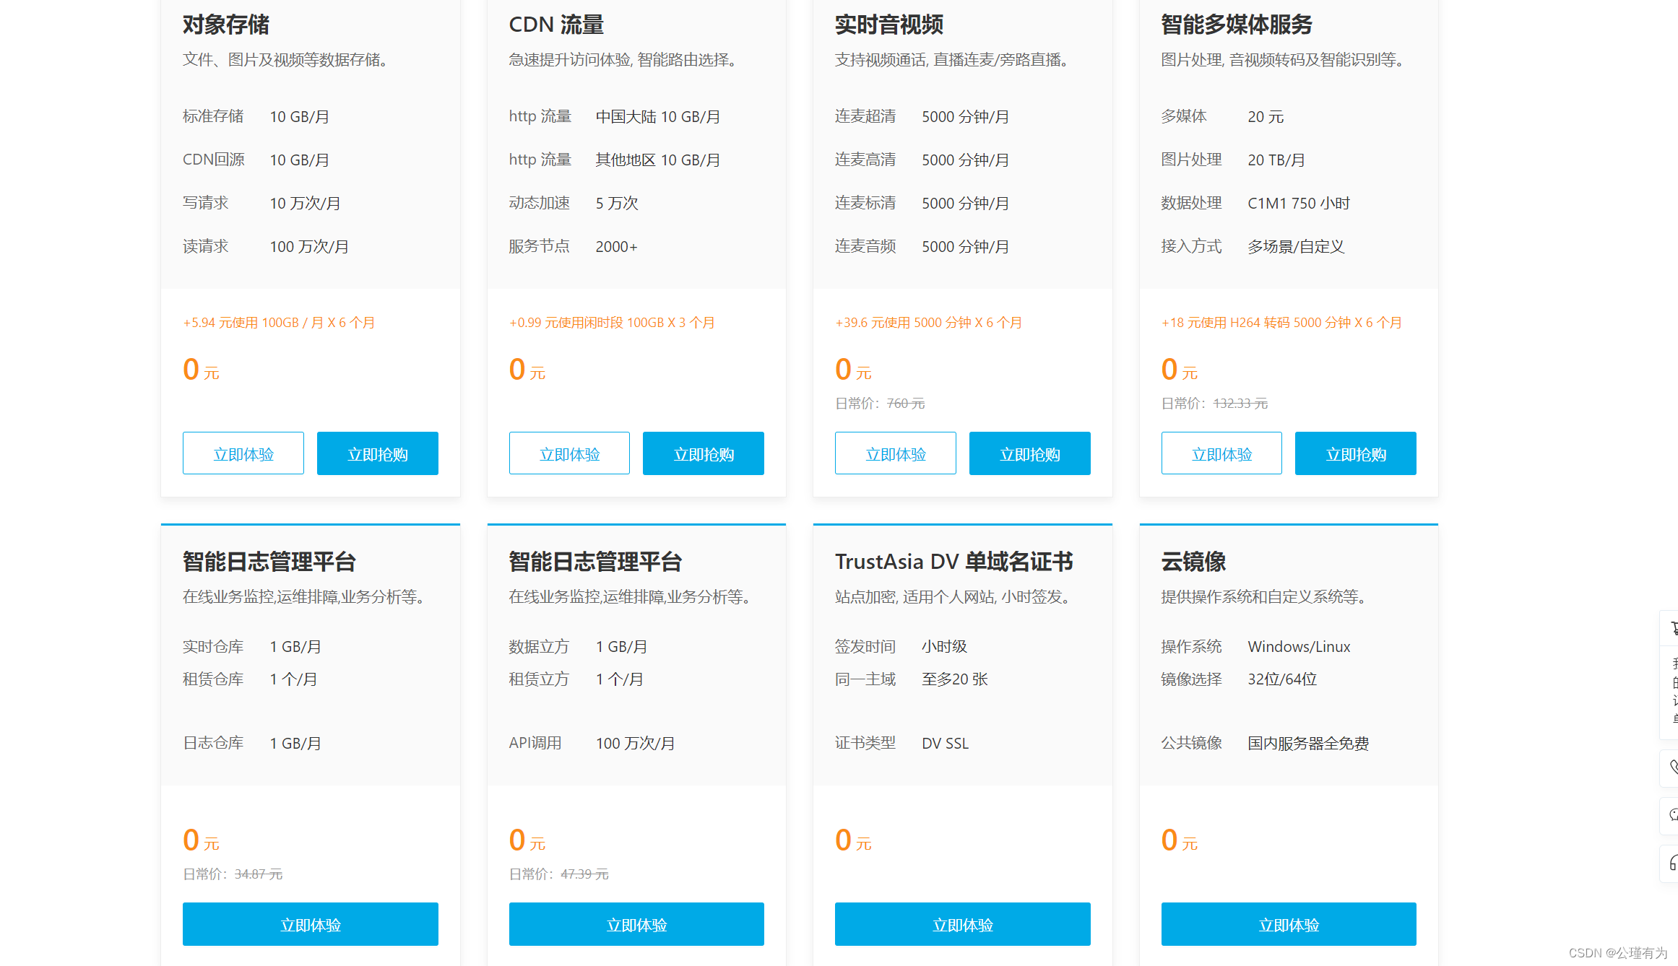The height and width of the screenshot is (966, 1678).
Task: Click the 日常价 34.87 元 text
Action: coord(233,874)
